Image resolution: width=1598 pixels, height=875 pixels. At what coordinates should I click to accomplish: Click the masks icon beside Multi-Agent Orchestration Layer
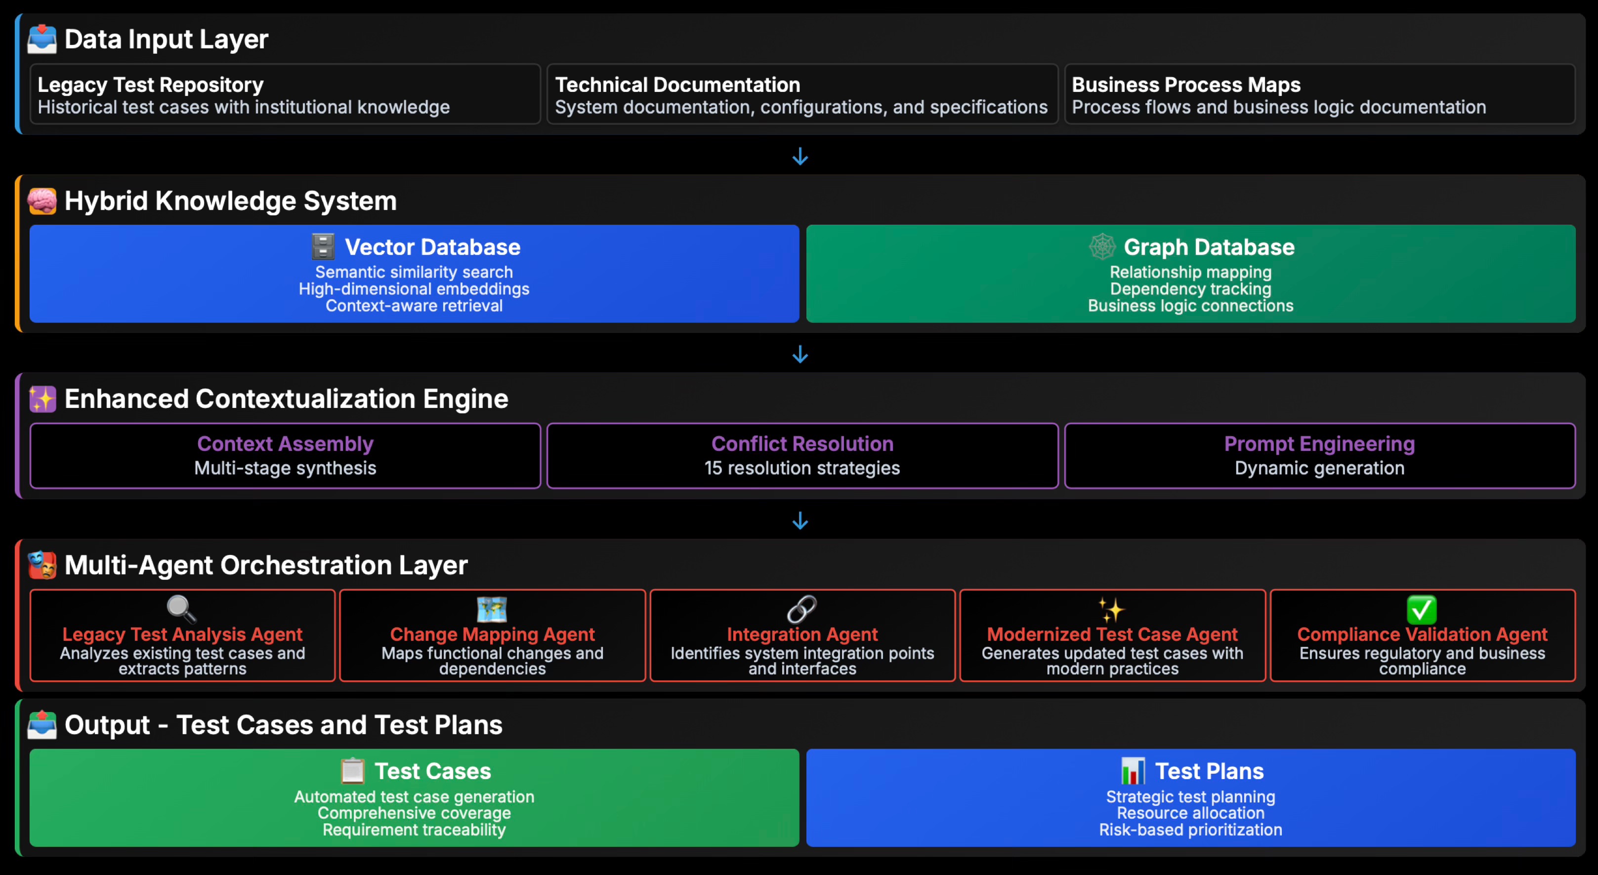pos(42,565)
